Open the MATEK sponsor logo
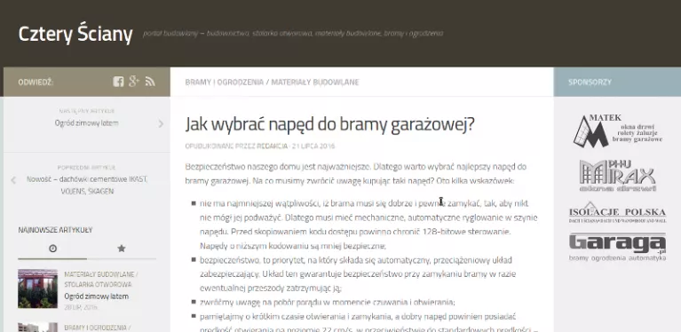This screenshot has width=681, height=332. click(617, 130)
